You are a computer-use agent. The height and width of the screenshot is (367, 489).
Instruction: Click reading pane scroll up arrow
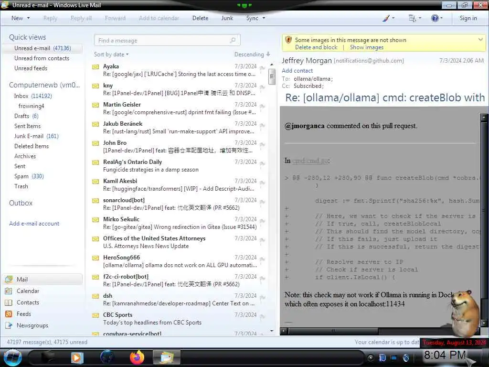pyautogui.click(x=484, y=118)
